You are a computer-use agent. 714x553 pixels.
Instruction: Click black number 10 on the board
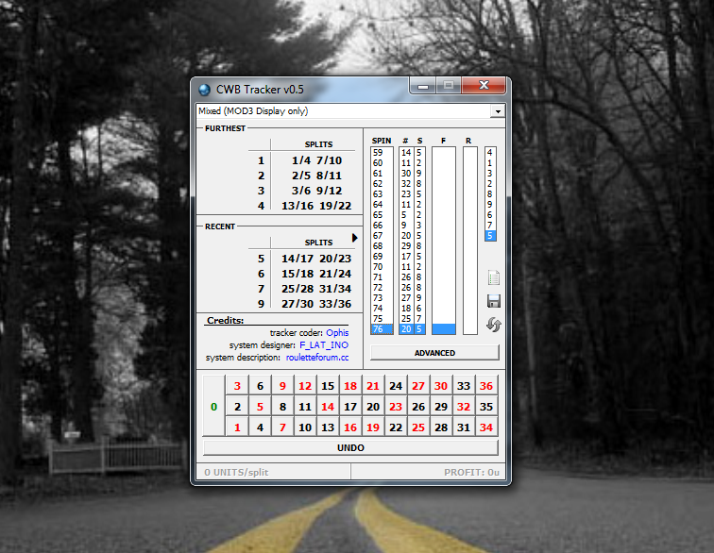tap(305, 427)
